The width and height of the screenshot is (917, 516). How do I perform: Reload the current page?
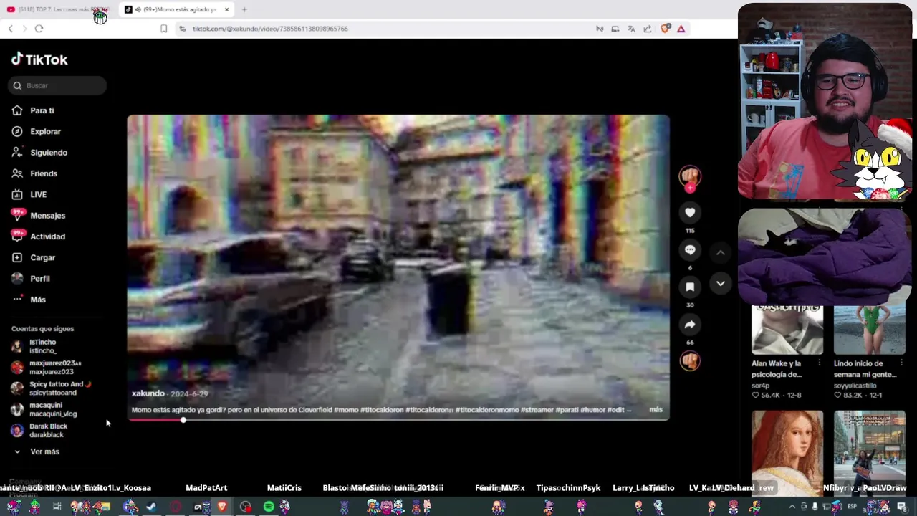39,29
